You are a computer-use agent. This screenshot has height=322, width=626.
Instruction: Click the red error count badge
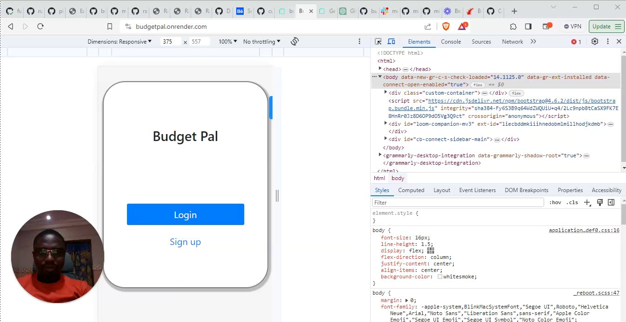pos(576,42)
